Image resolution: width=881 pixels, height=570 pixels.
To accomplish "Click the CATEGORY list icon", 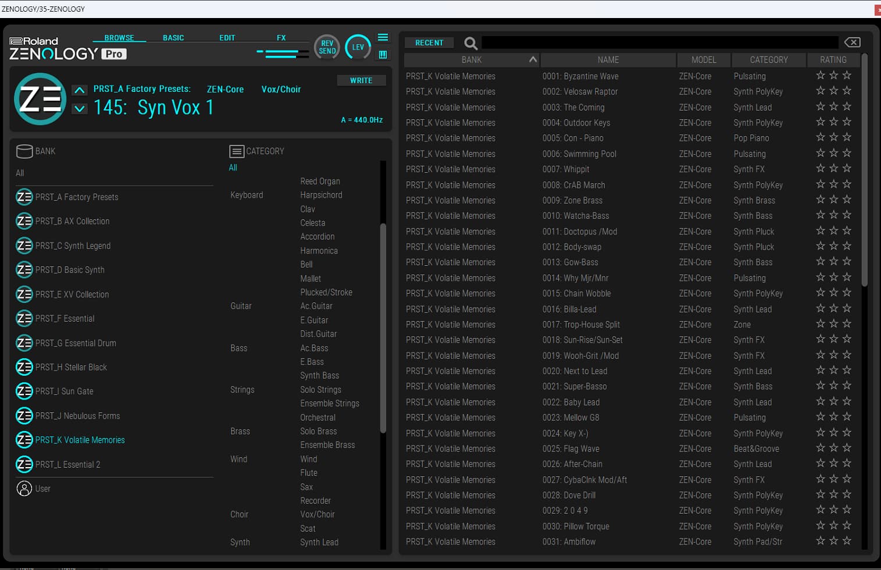I will (x=237, y=151).
